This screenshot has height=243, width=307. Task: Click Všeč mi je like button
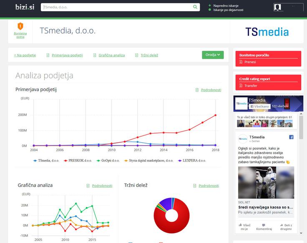coord(244,227)
